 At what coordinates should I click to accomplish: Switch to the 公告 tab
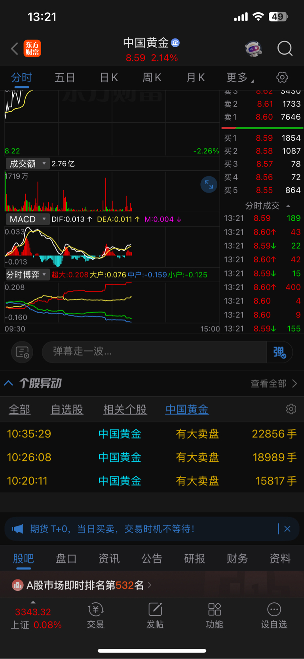pyautogui.click(x=152, y=558)
